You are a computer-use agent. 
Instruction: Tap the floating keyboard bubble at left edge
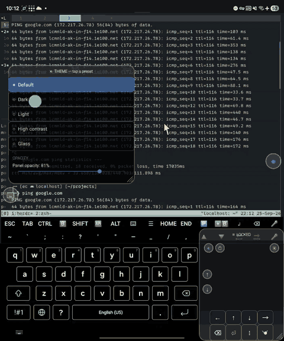pos(11,195)
